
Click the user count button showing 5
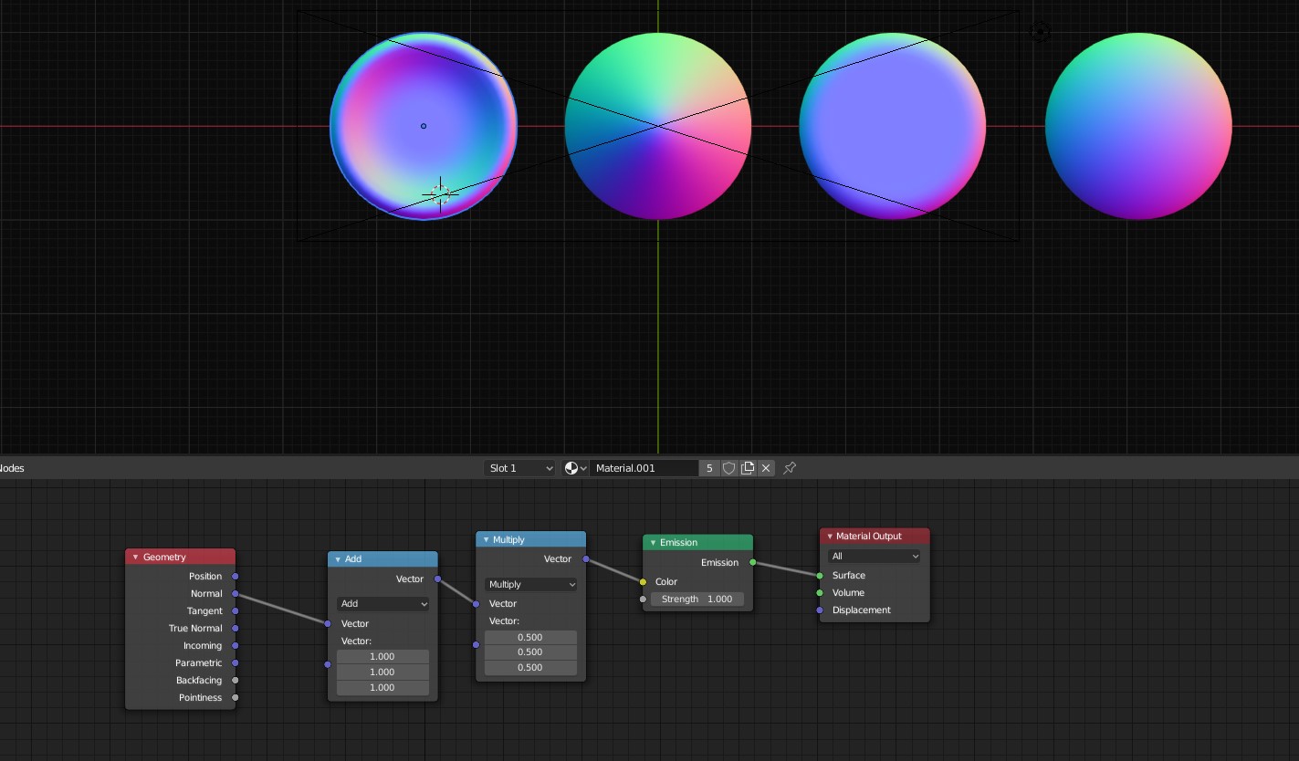click(709, 467)
